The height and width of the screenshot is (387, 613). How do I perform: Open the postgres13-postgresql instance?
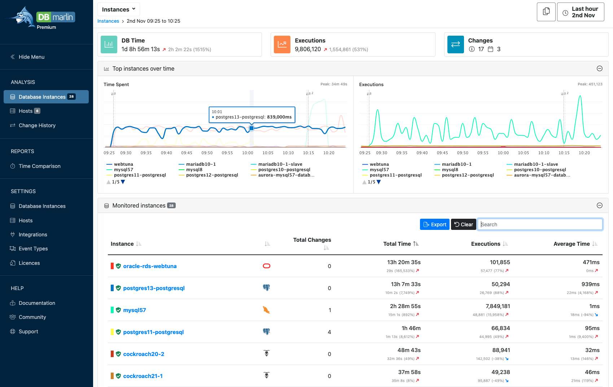coord(154,288)
